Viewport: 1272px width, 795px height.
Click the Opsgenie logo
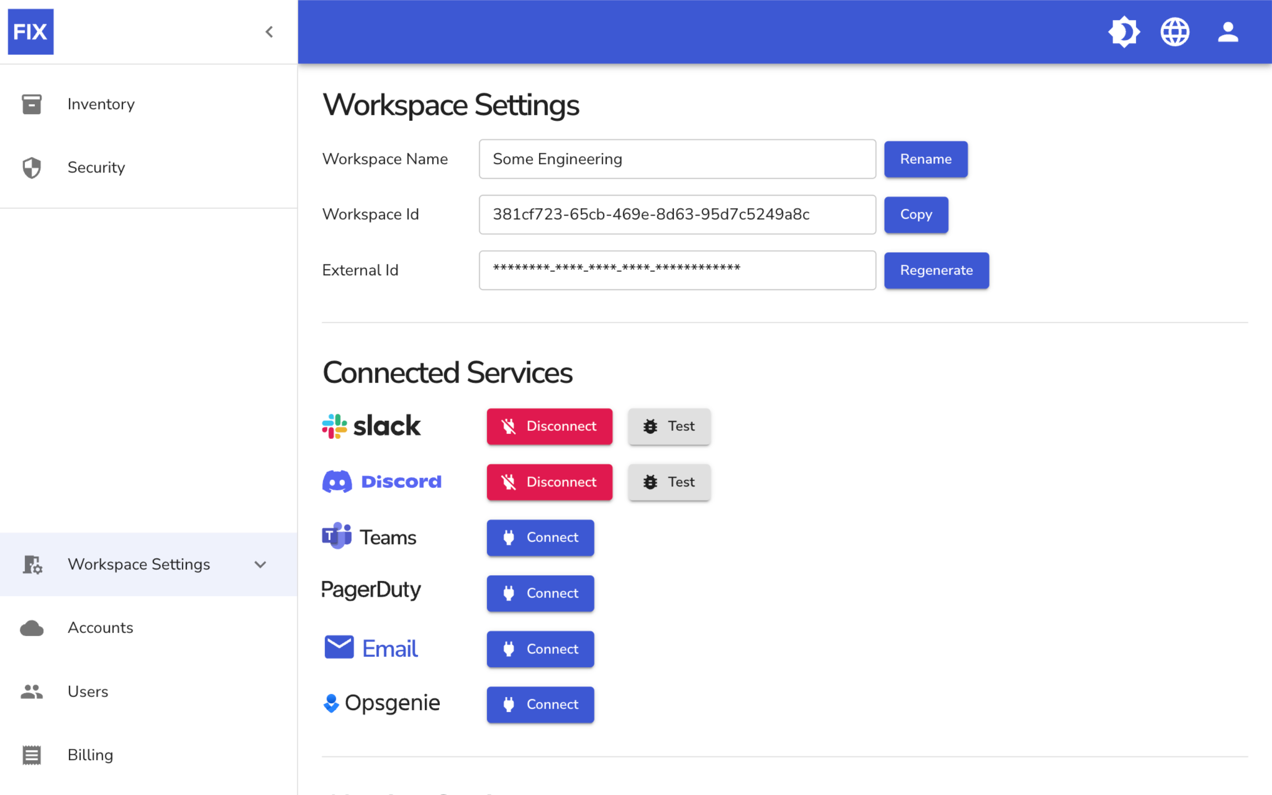382,703
